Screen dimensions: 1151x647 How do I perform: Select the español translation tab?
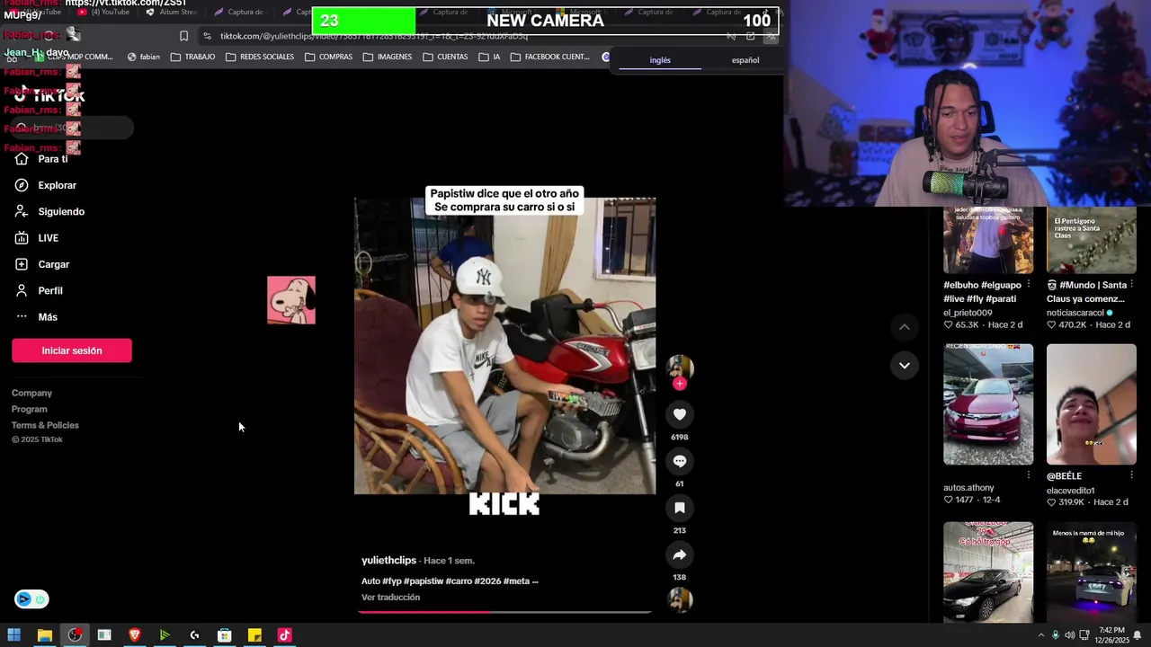click(745, 60)
